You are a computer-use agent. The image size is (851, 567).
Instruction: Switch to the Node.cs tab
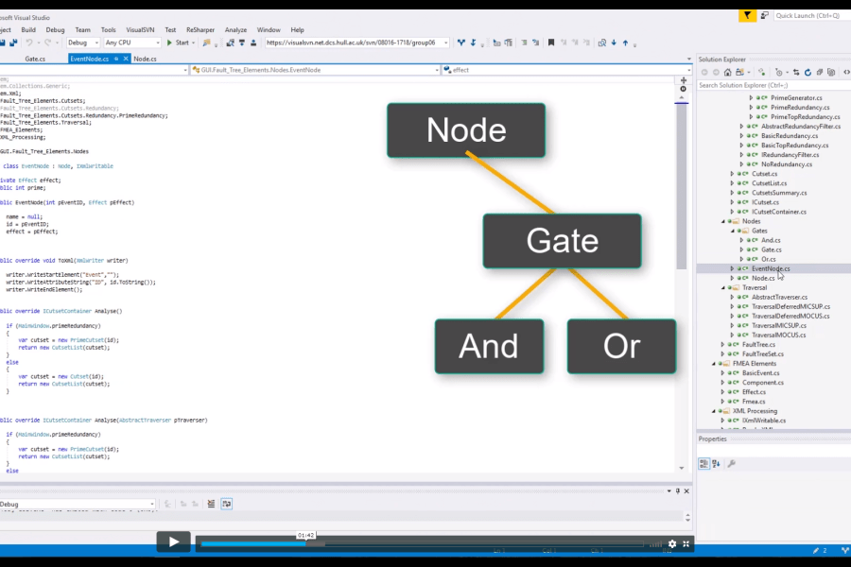(x=145, y=59)
